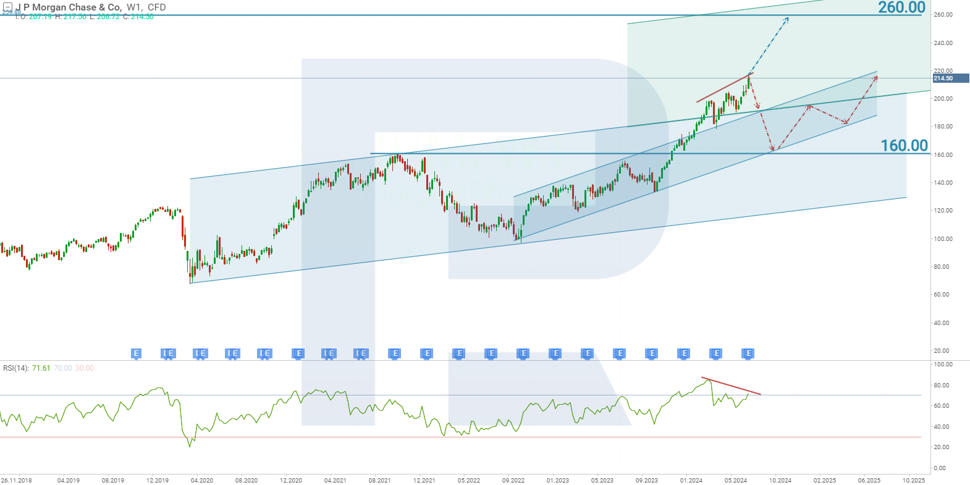Click the 40.00 label on the price axis
The image size is (970, 485).
coord(942,323)
